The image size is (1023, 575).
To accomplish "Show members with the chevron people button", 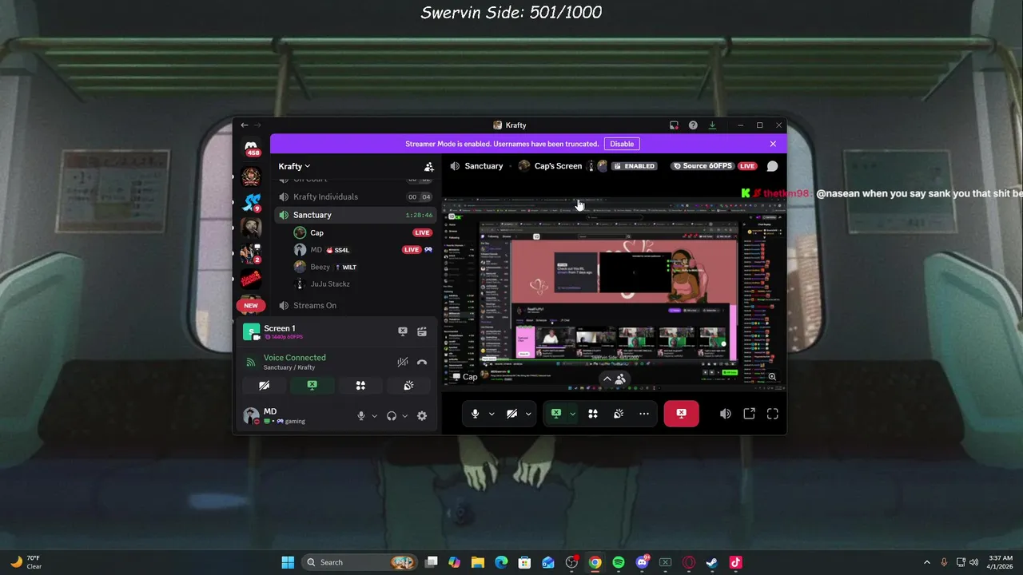I will pyautogui.click(x=614, y=379).
